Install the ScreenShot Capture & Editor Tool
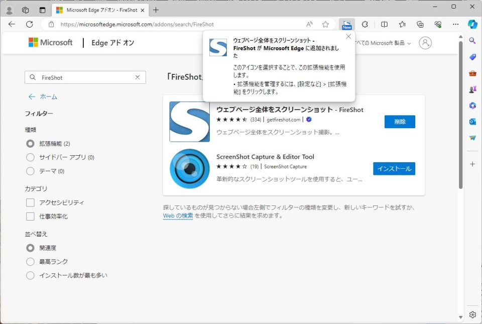 pyautogui.click(x=394, y=168)
